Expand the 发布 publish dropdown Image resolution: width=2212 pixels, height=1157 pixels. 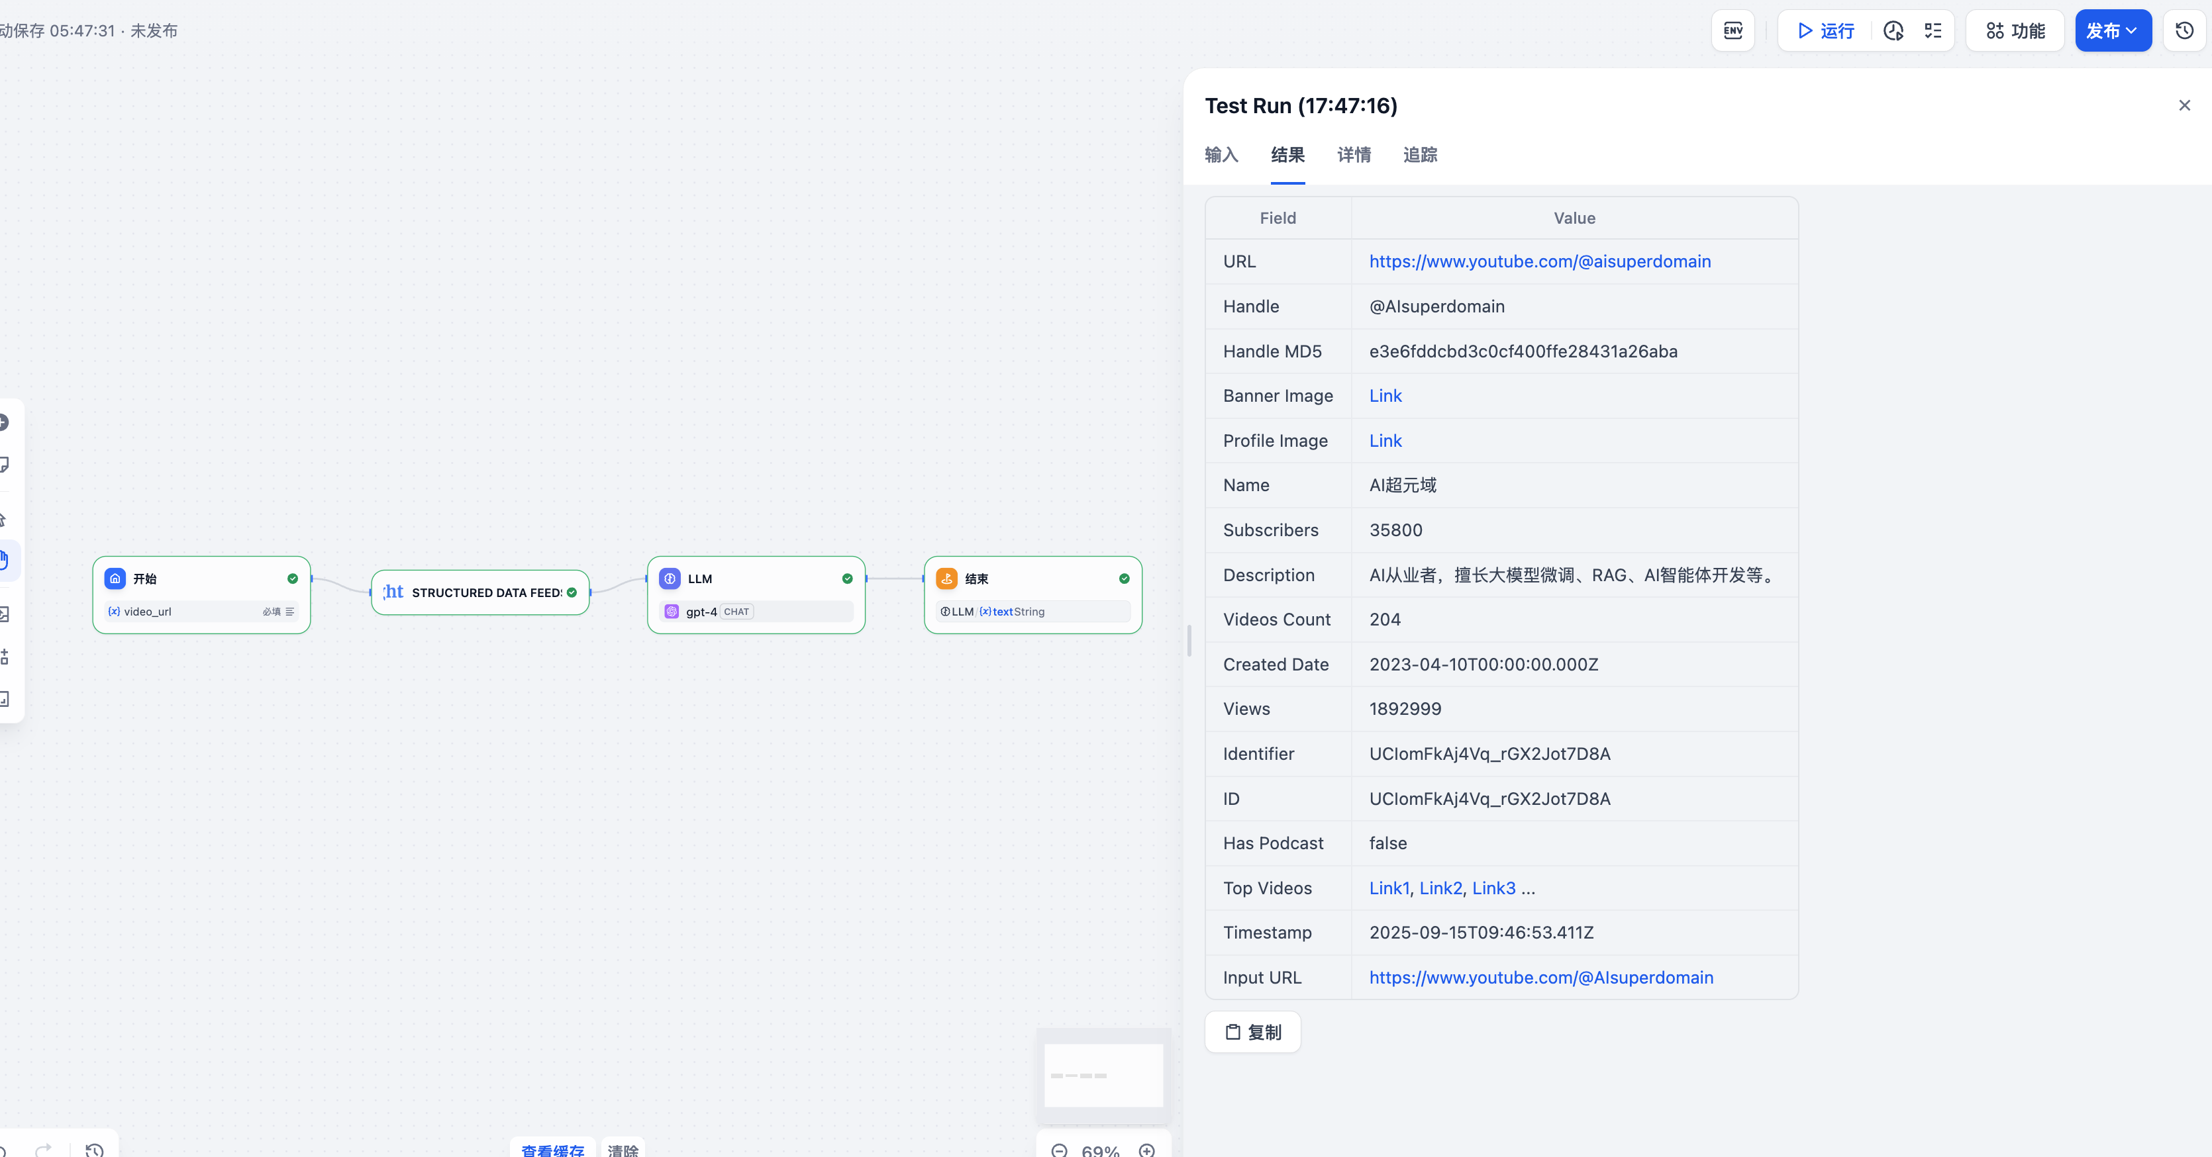[x=2113, y=31]
